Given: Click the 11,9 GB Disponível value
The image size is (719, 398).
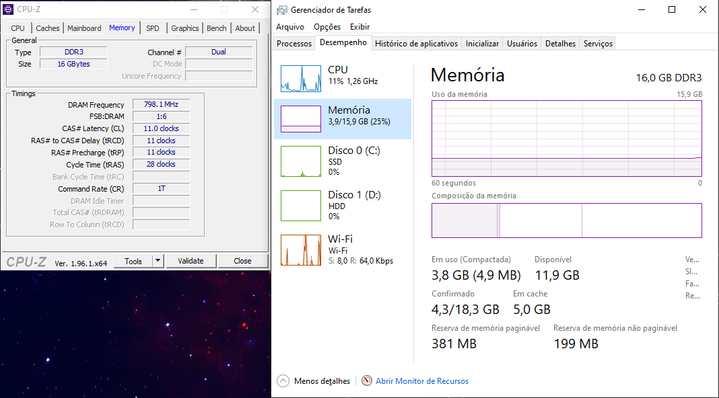Looking at the screenshot, I should 557,275.
